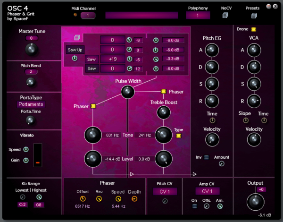Click the oscillator section page icon
This screenshot has height=222, width=283.
point(76,37)
